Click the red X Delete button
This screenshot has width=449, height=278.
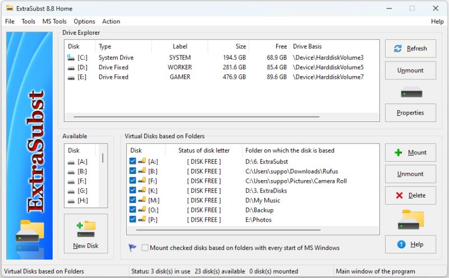(410, 196)
